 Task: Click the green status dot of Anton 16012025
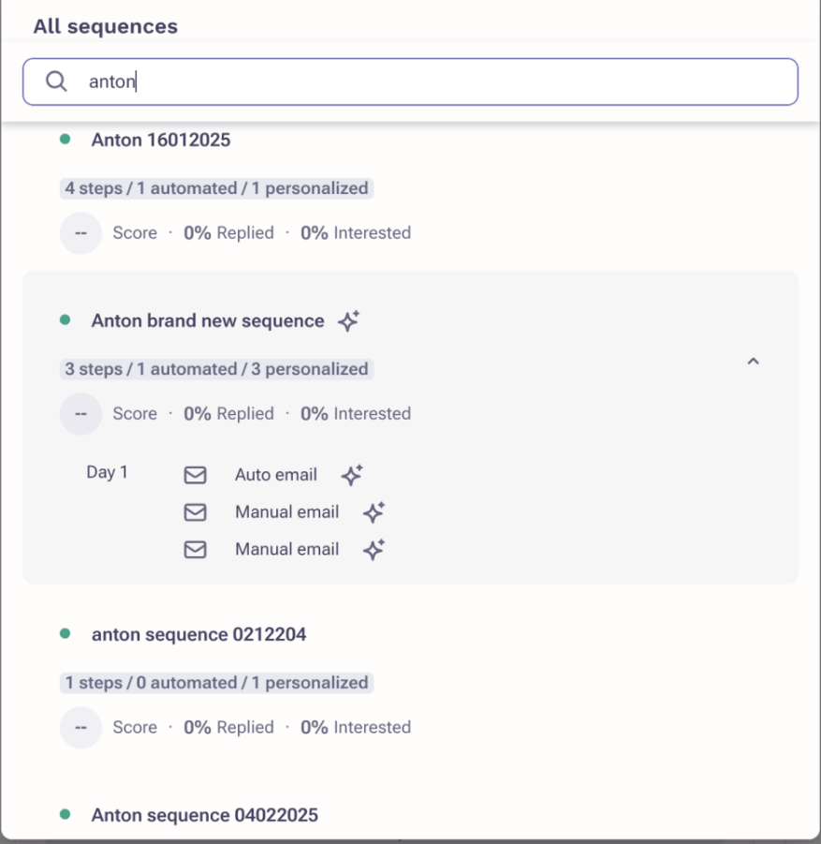(x=66, y=140)
